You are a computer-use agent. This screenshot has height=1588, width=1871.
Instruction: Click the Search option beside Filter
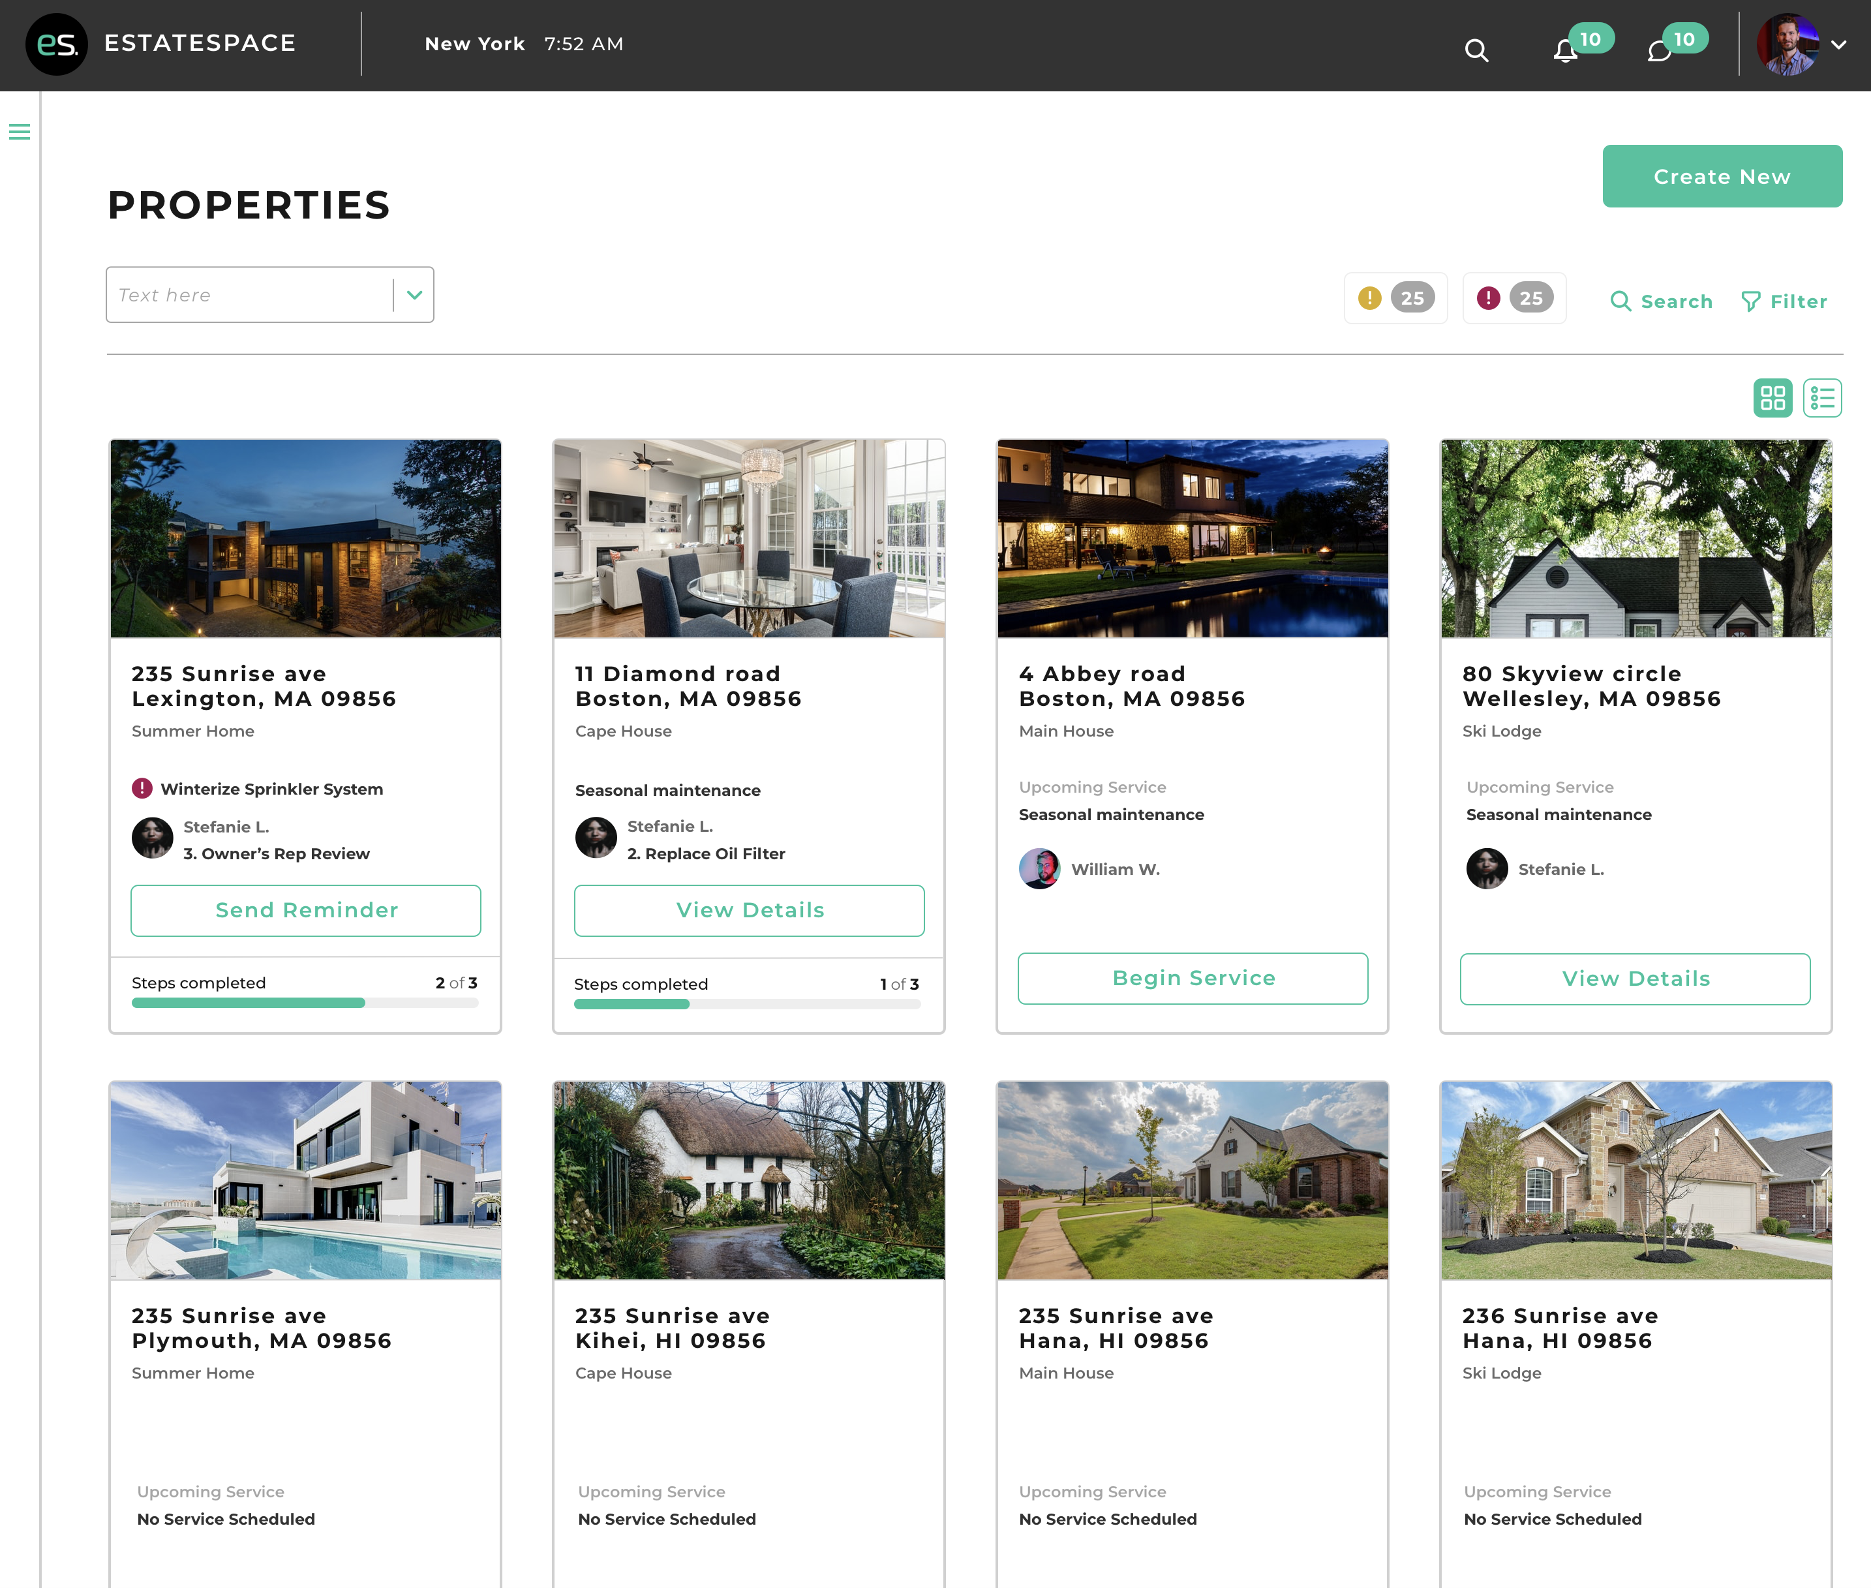click(x=1660, y=301)
